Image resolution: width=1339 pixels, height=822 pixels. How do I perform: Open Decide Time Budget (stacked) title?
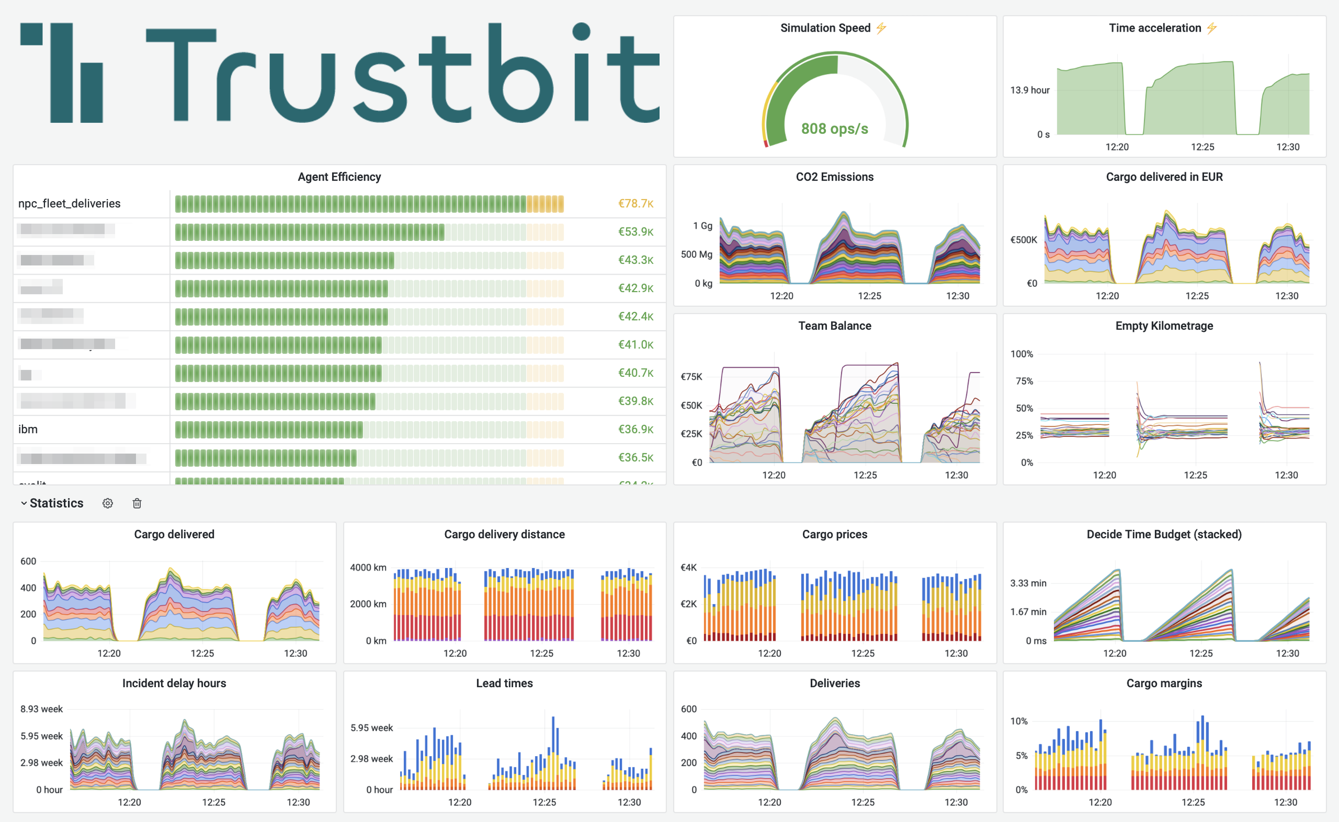pos(1164,535)
